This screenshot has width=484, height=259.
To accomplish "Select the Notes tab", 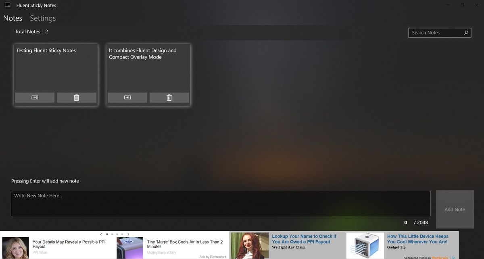I will [x=13, y=18].
